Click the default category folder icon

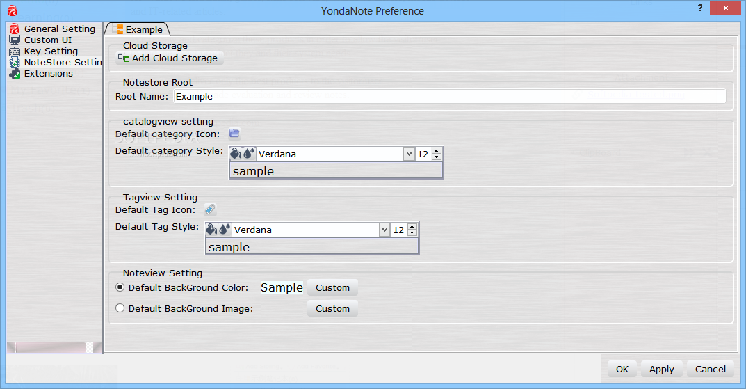click(234, 134)
